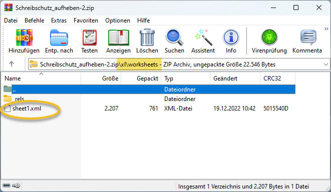The height and width of the screenshot is (192, 331).
Task: Run the Testen archive check
Action: [x=89, y=41]
